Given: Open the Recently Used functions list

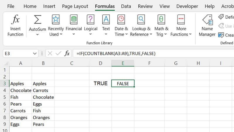Looking at the screenshot, I should pos(56,26).
